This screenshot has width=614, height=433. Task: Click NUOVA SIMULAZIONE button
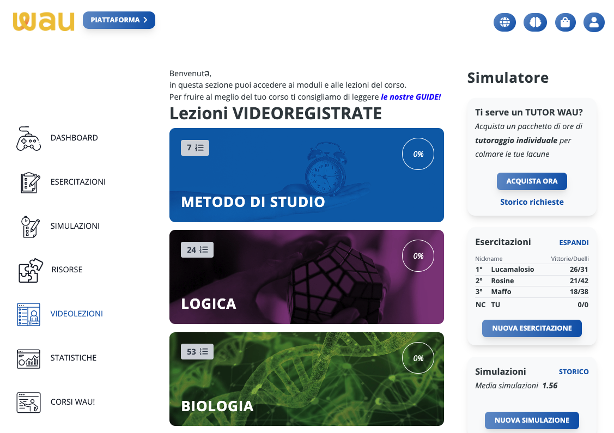click(x=532, y=420)
